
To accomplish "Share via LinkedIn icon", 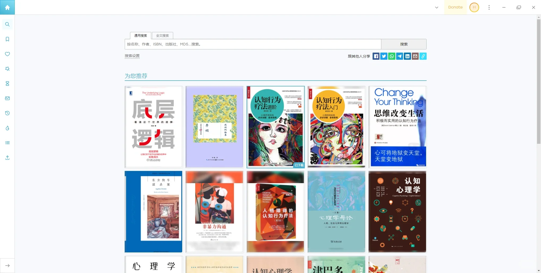I will click(x=407, y=56).
